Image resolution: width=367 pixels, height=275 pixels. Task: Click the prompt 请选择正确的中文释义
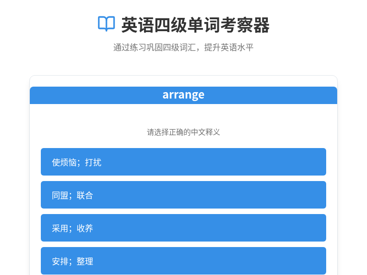[x=183, y=132]
